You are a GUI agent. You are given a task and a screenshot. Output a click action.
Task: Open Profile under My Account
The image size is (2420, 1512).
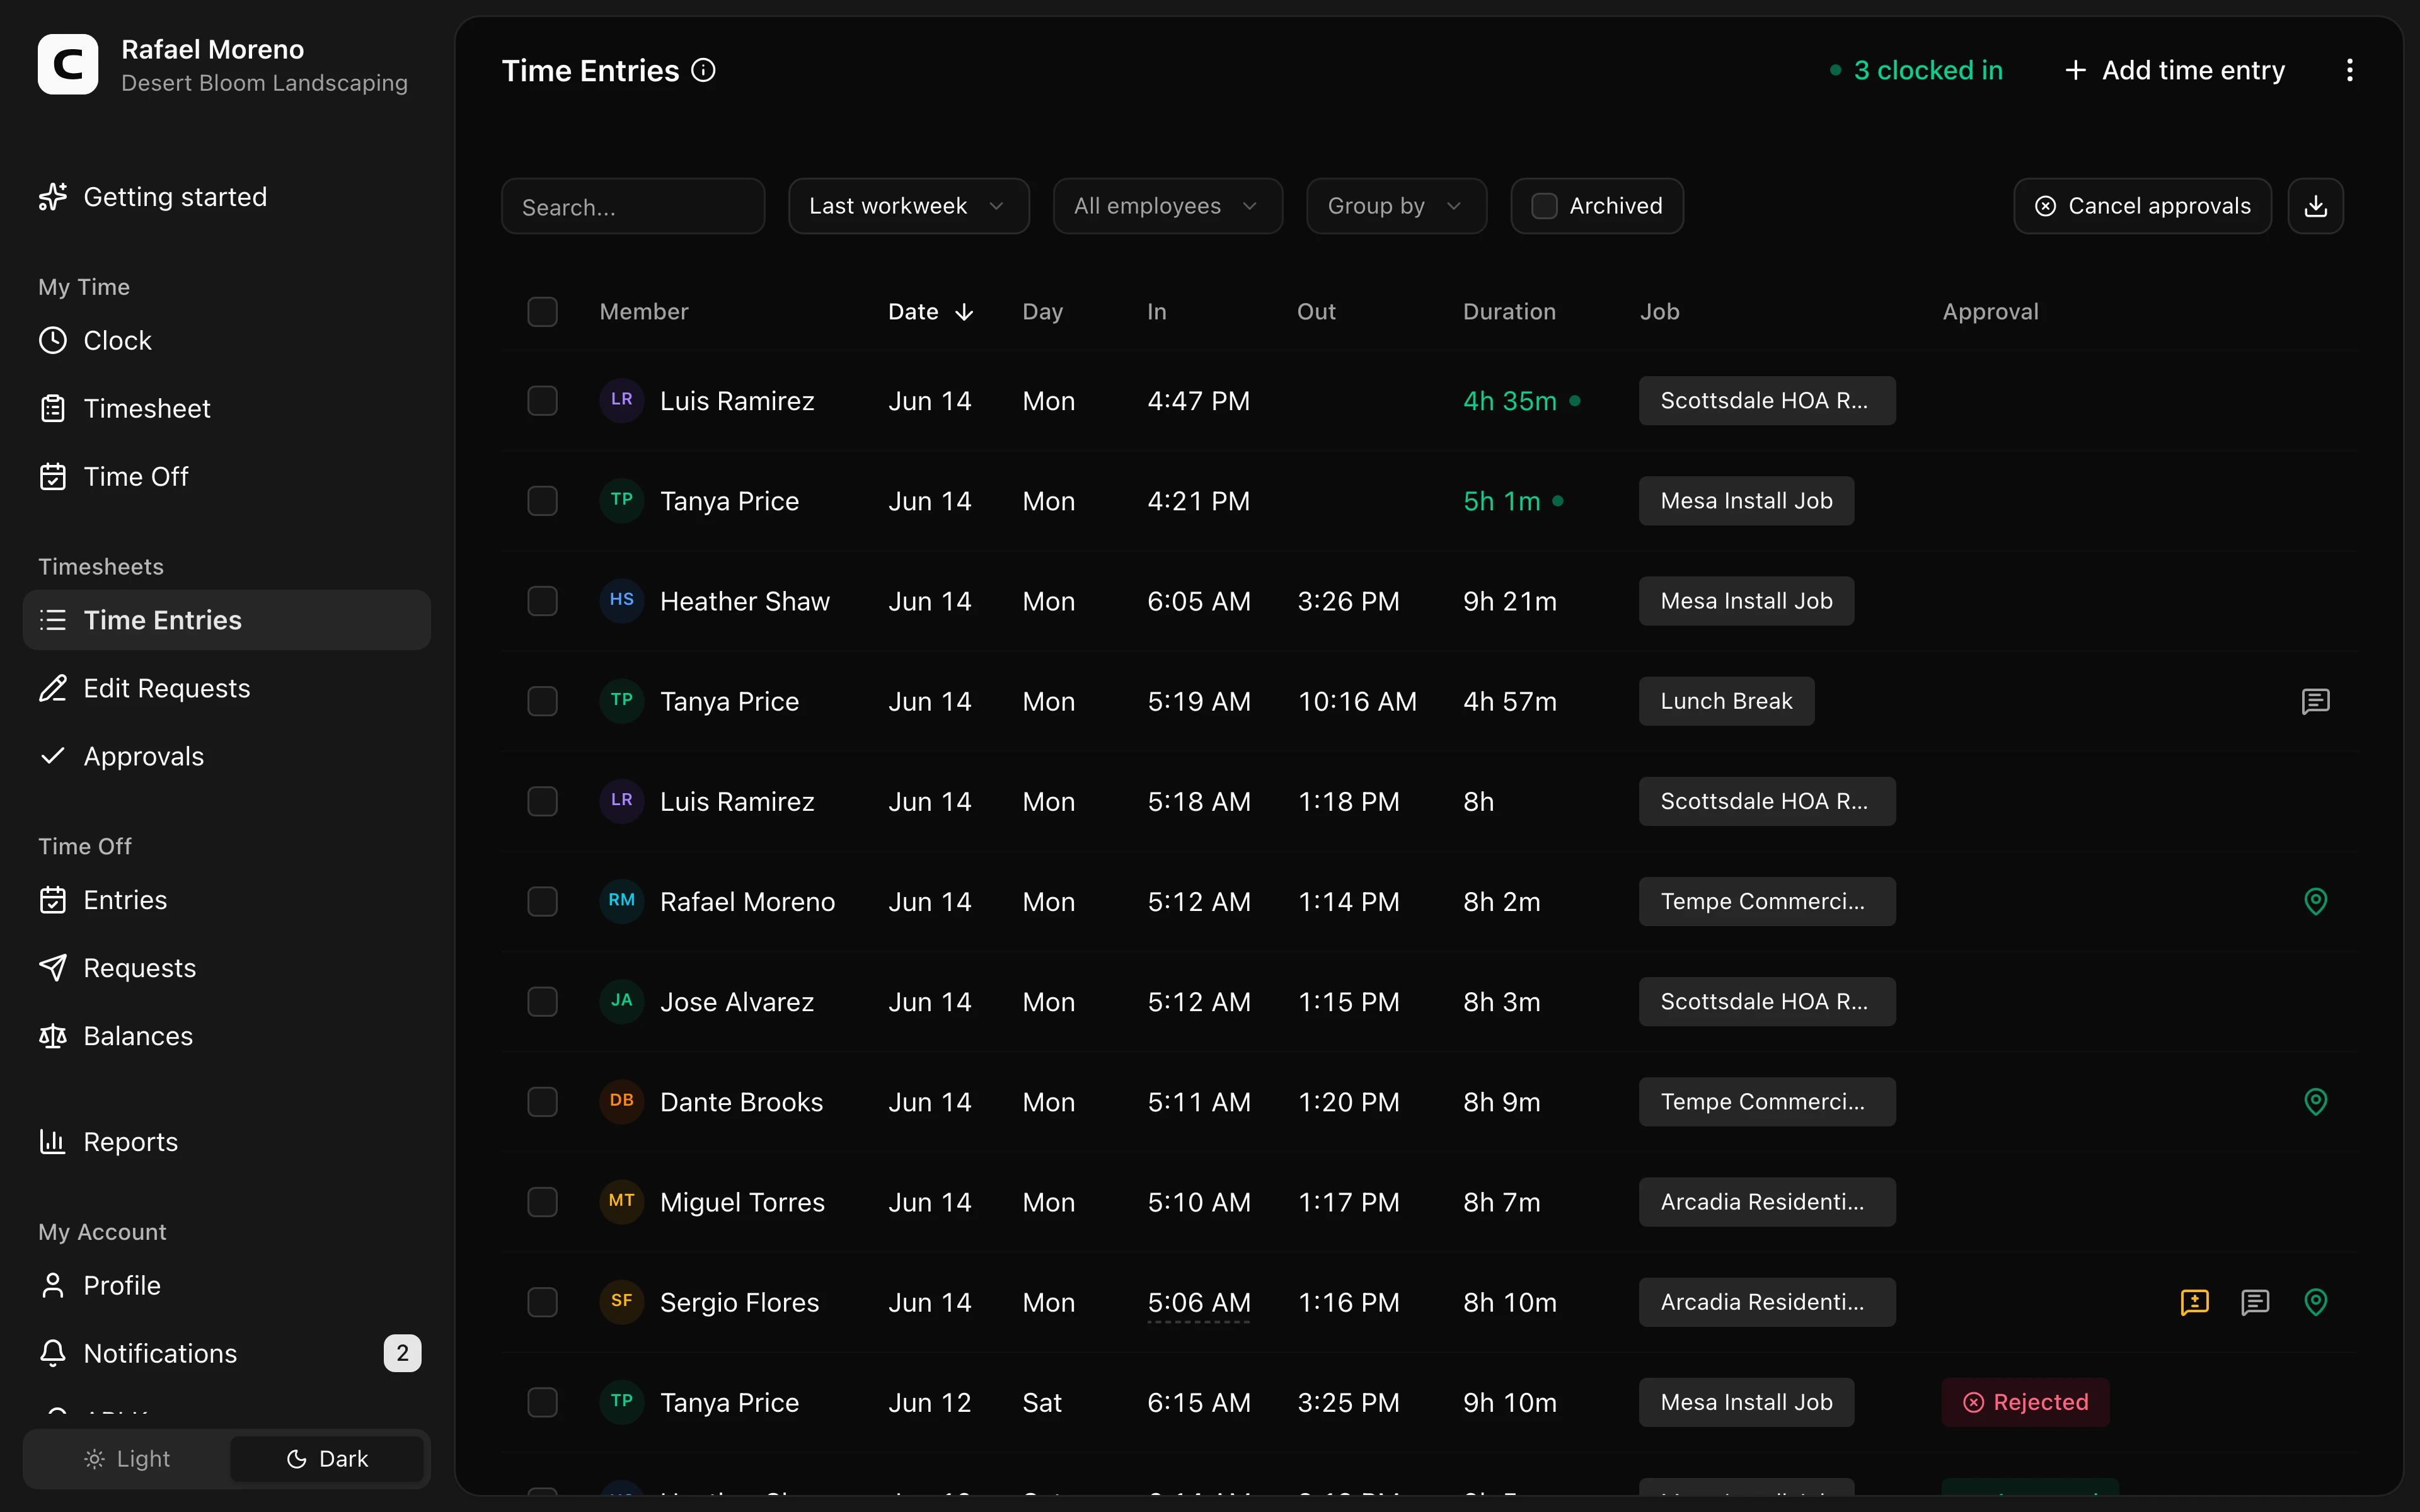[x=226, y=1285]
